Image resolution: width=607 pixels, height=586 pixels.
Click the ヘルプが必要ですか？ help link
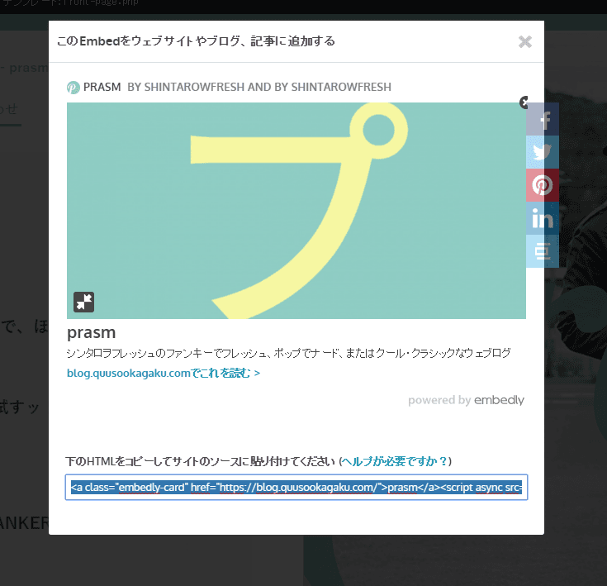click(x=395, y=461)
